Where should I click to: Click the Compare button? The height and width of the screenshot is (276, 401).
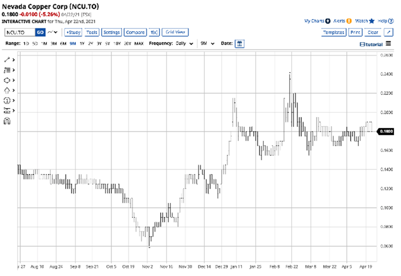point(135,32)
